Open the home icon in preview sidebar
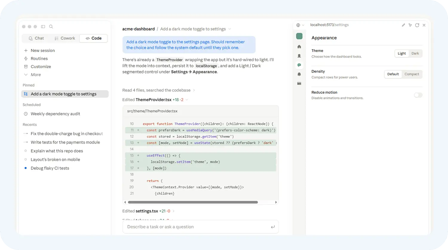448x250 pixels. point(299,47)
